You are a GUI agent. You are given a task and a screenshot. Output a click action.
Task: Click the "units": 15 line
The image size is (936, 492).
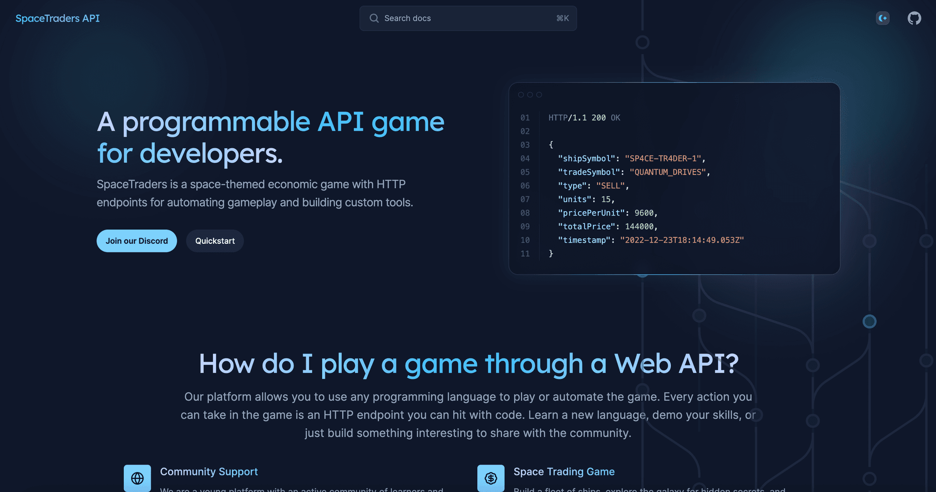586,199
